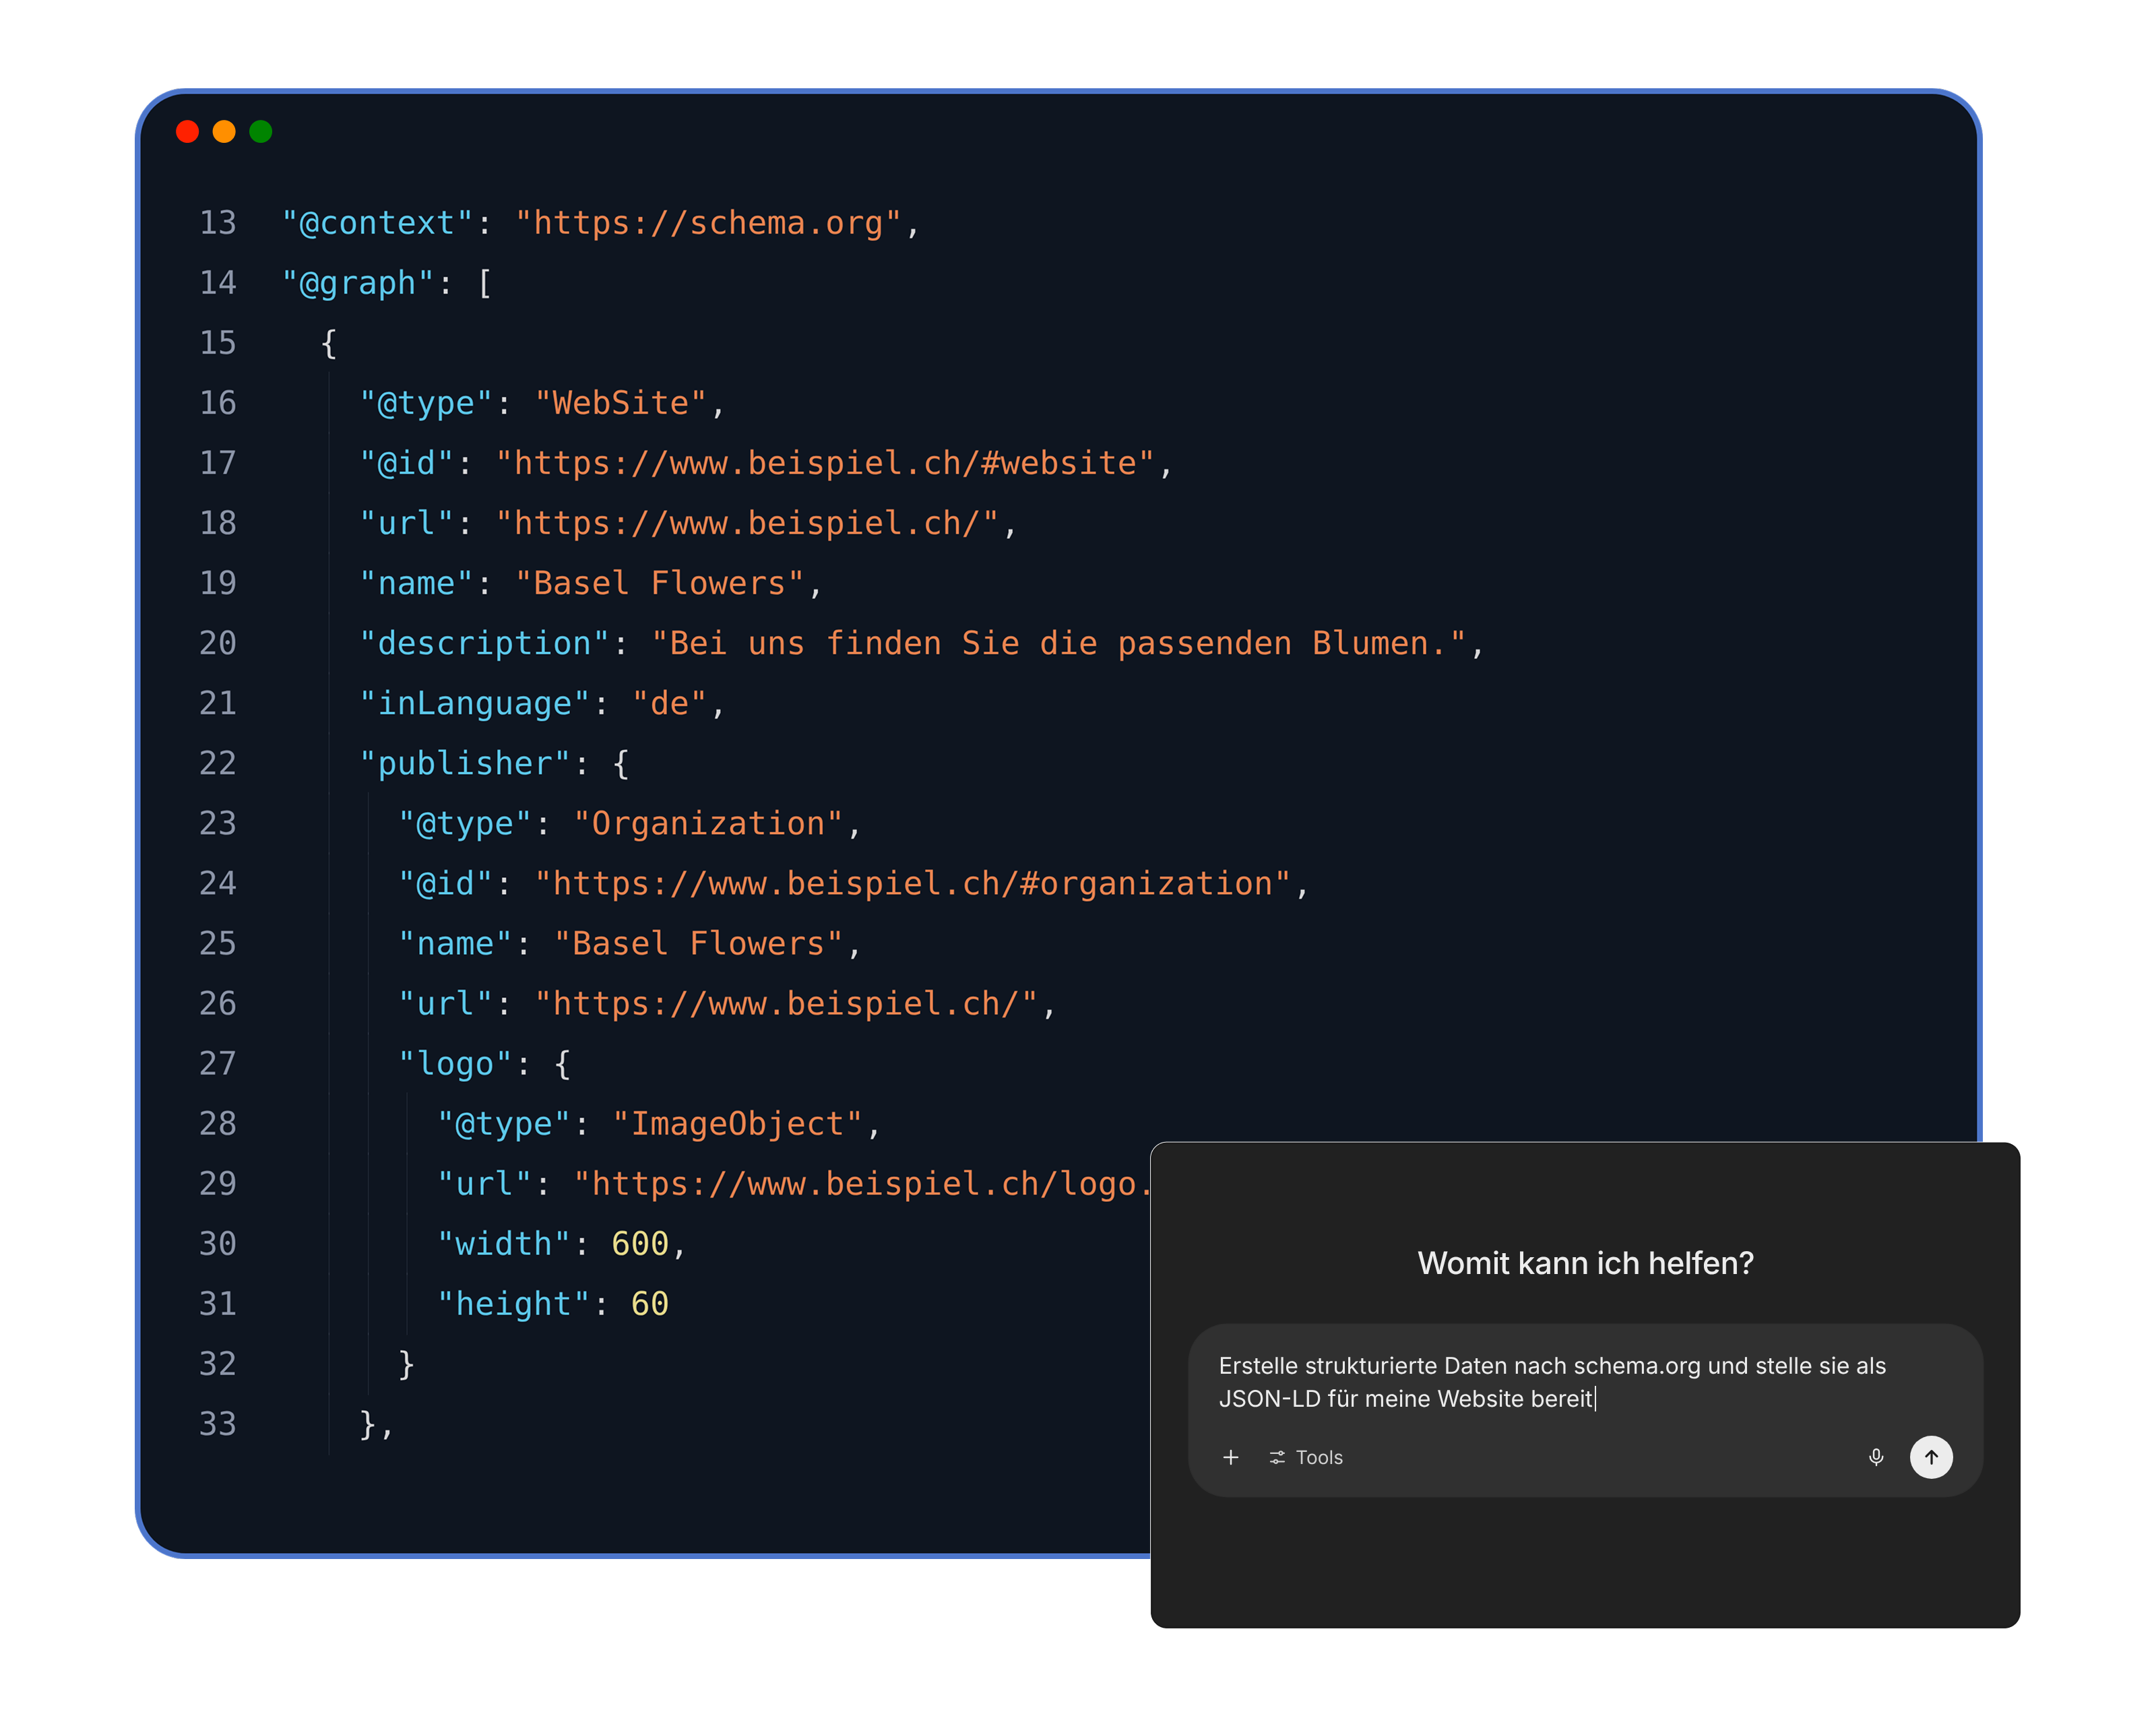The image size is (2156, 1716).
Task: Focus the chat prompt text field
Action: pyautogui.click(x=1585, y=1382)
